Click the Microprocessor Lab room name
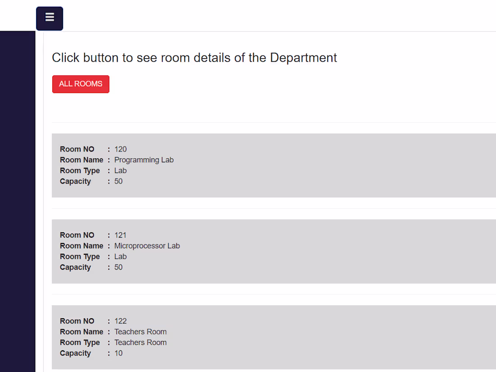This screenshot has width=496, height=372. click(147, 246)
